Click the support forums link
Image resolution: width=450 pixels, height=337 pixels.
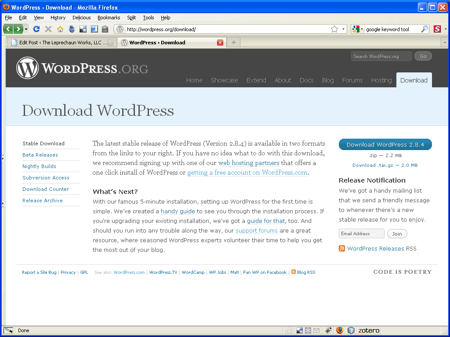click(x=257, y=230)
